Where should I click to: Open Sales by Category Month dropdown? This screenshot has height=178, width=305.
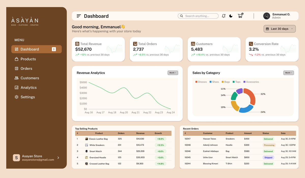pos(288,73)
